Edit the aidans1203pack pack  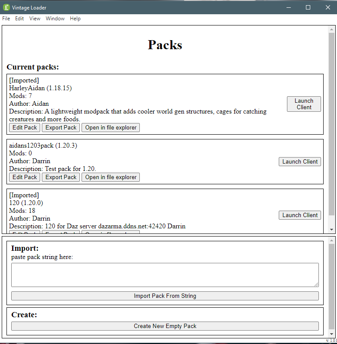coord(25,177)
